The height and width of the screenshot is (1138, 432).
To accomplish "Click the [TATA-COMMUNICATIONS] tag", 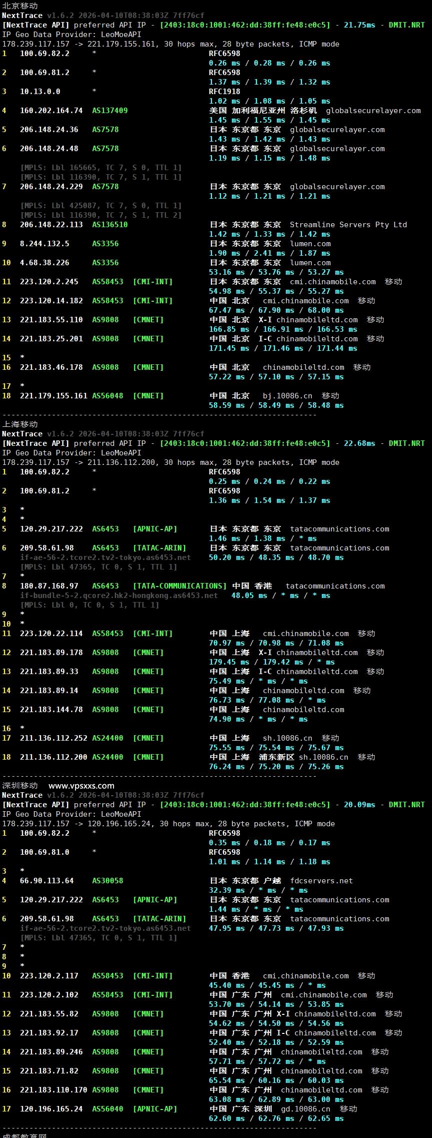I will point(179,586).
